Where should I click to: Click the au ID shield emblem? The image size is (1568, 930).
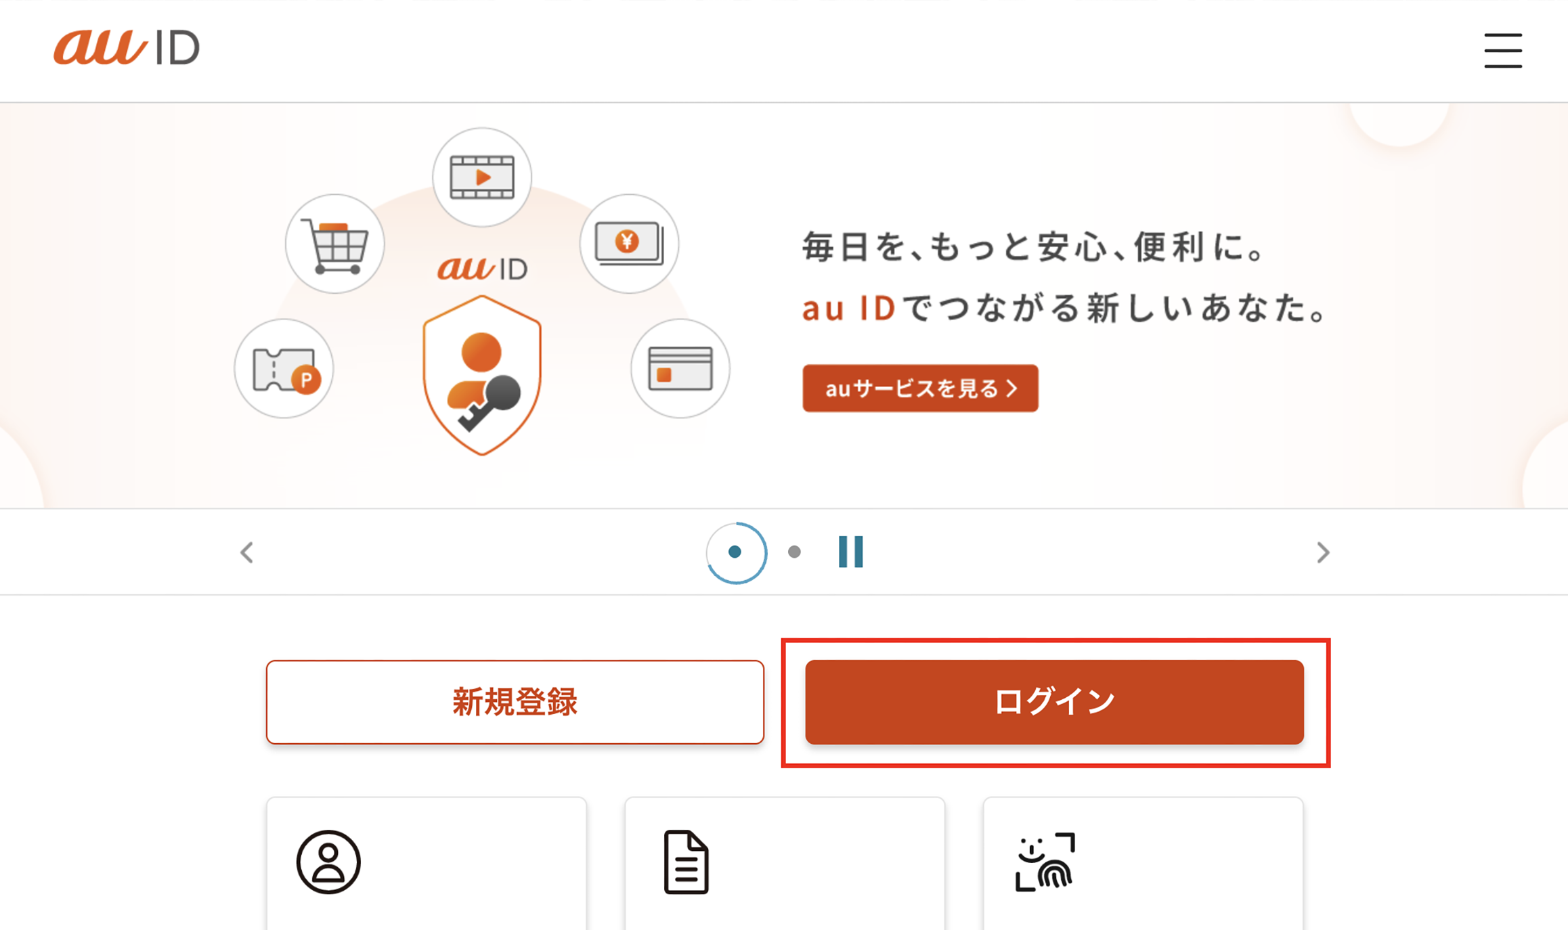point(481,376)
